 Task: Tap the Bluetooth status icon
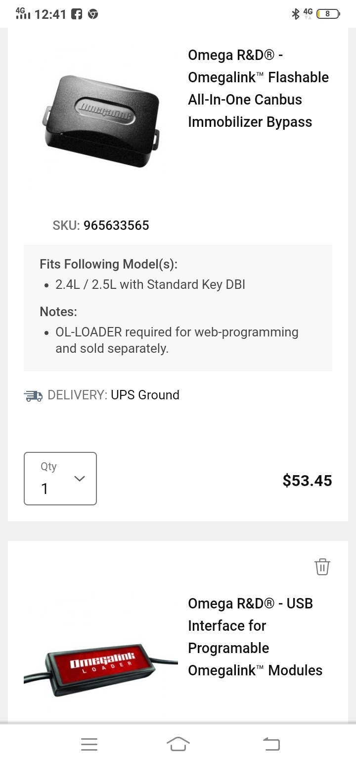coord(295,14)
